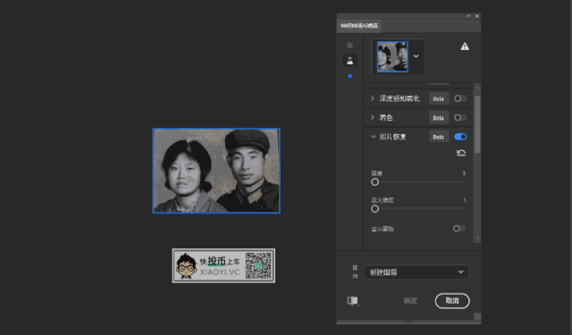Click the 确定 confirm button
This screenshot has width=572, height=335.
pos(410,301)
